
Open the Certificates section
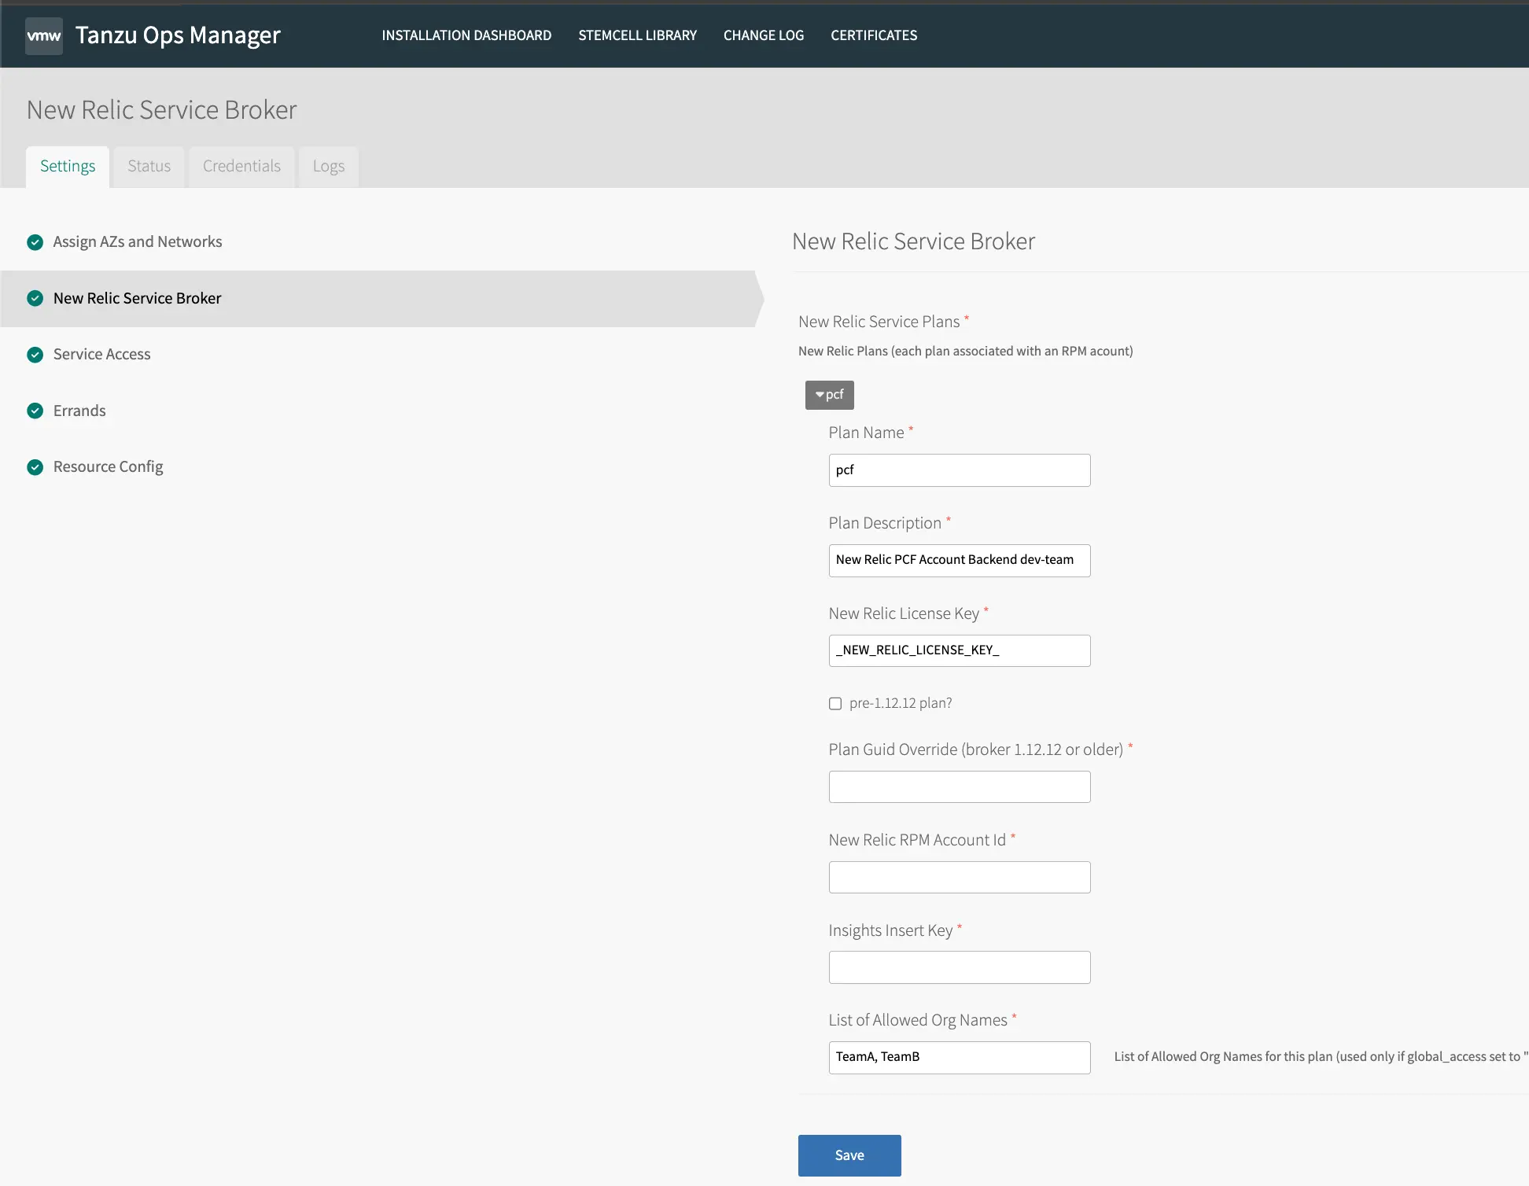point(874,35)
